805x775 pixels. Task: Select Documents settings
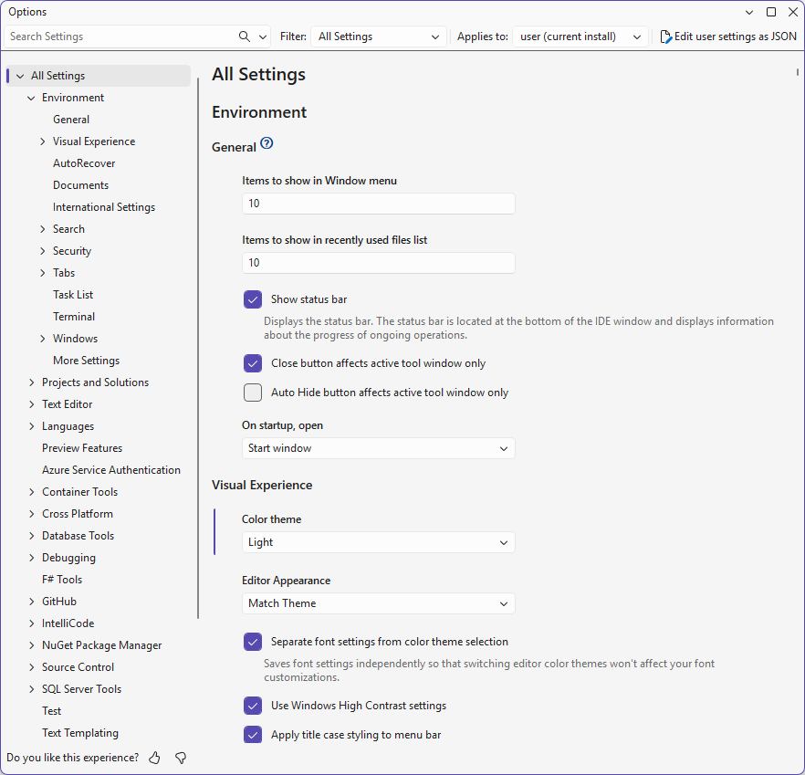pos(80,185)
